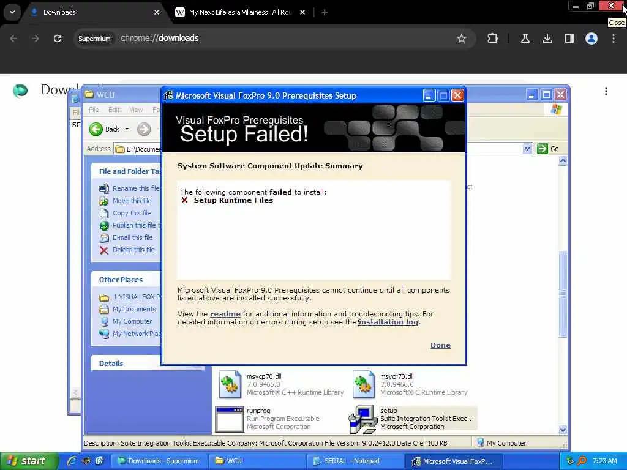Viewport: 627px width, 470px height.
Task: Bookmark this page with the star icon
Action: tap(462, 39)
